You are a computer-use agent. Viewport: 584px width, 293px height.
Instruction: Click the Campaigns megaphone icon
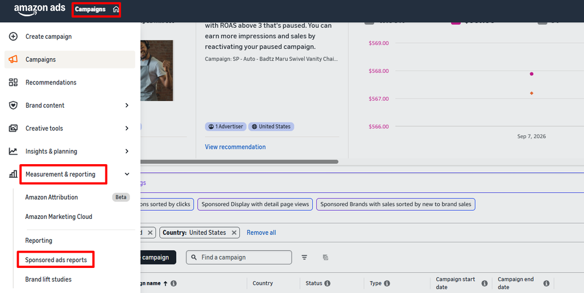pos(13,59)
